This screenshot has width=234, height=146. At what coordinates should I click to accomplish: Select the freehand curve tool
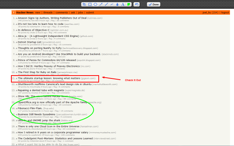(x=112, y=4)
